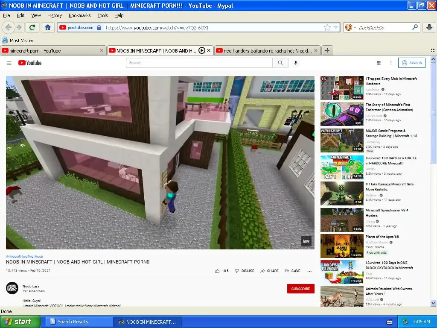Open the YouTube apps grid icon
Image resolution: width=437 pixels, height=328 pixels.
point(379,63)
